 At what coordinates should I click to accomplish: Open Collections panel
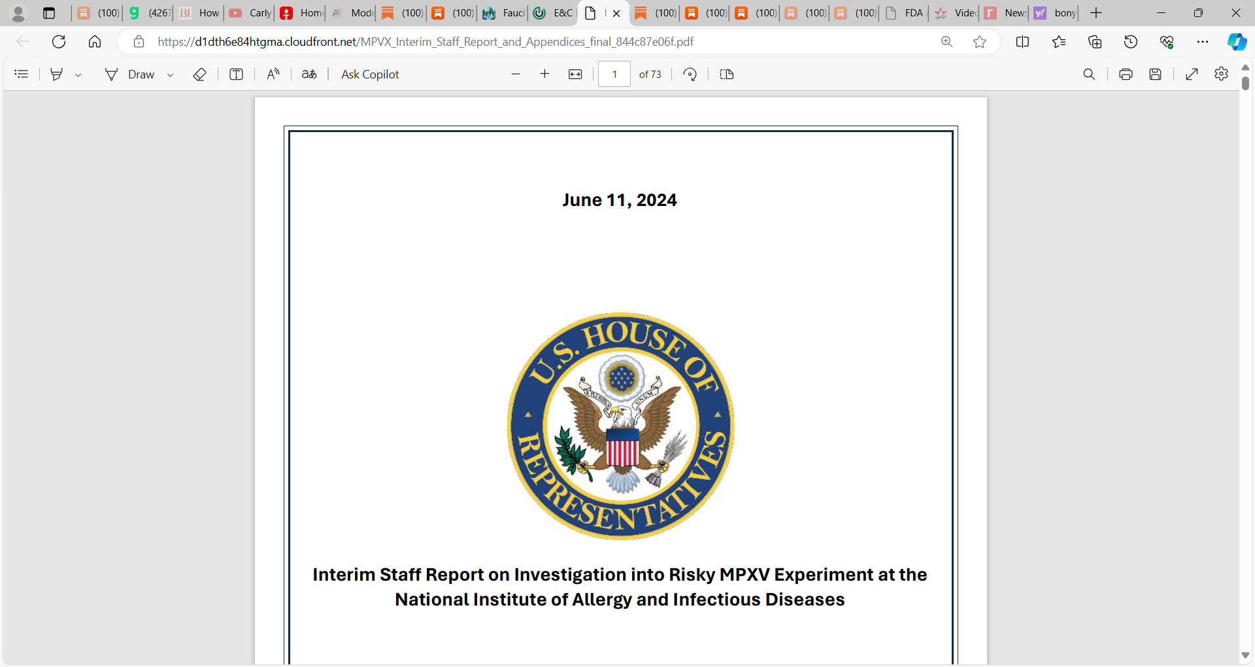coord(1095,42)
